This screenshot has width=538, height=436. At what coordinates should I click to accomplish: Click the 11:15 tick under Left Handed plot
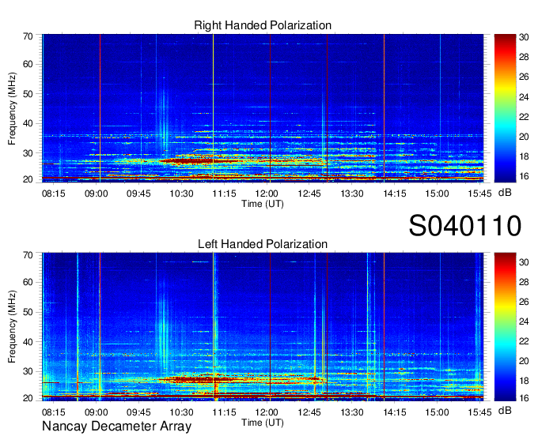224,412
